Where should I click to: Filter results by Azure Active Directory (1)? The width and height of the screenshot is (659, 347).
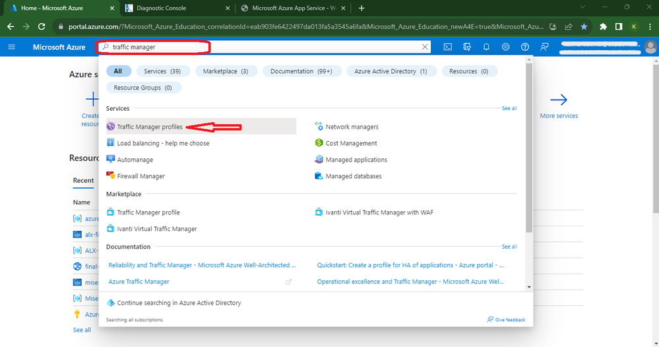(x=391, y=71)
